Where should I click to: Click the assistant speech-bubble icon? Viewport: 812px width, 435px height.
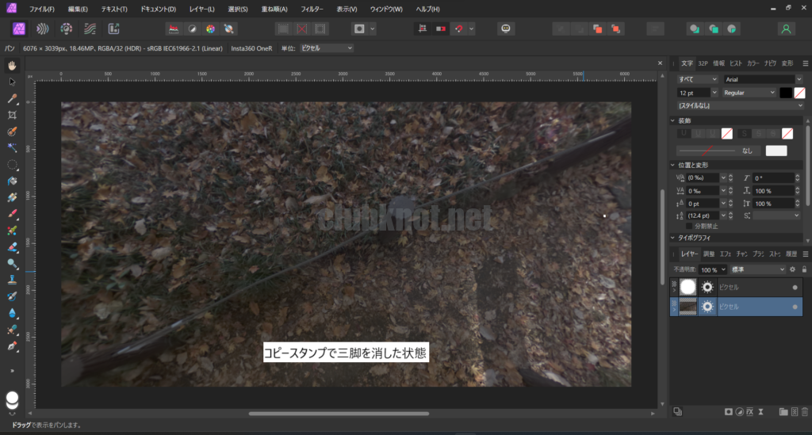pos(505,29)
